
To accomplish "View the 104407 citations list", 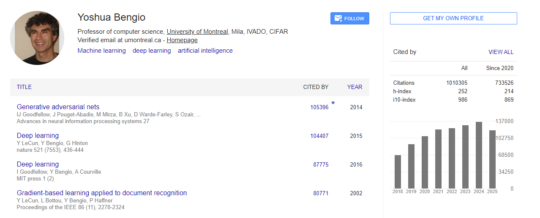I will click(x=319, y=136).
